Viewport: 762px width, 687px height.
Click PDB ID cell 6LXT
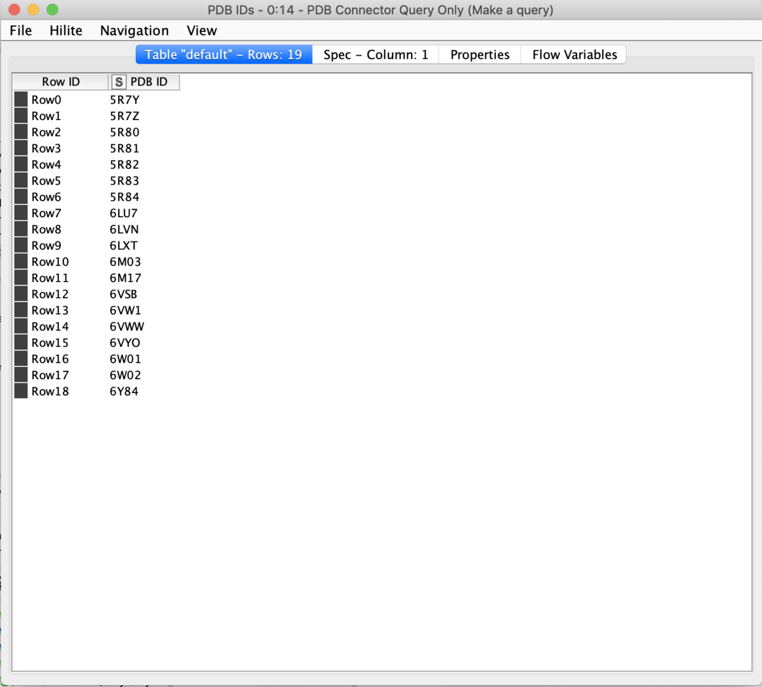tap(124, 246)
